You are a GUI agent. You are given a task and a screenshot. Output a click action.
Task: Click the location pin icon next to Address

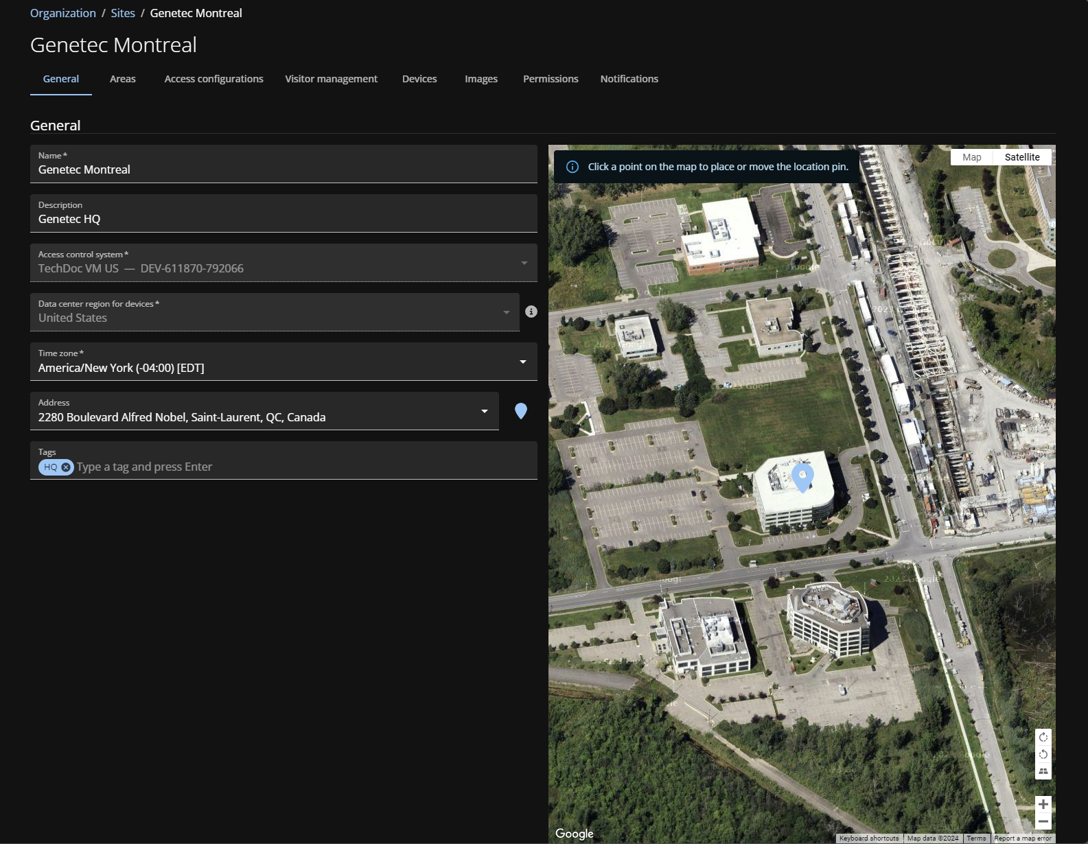(x=521, y=411)
